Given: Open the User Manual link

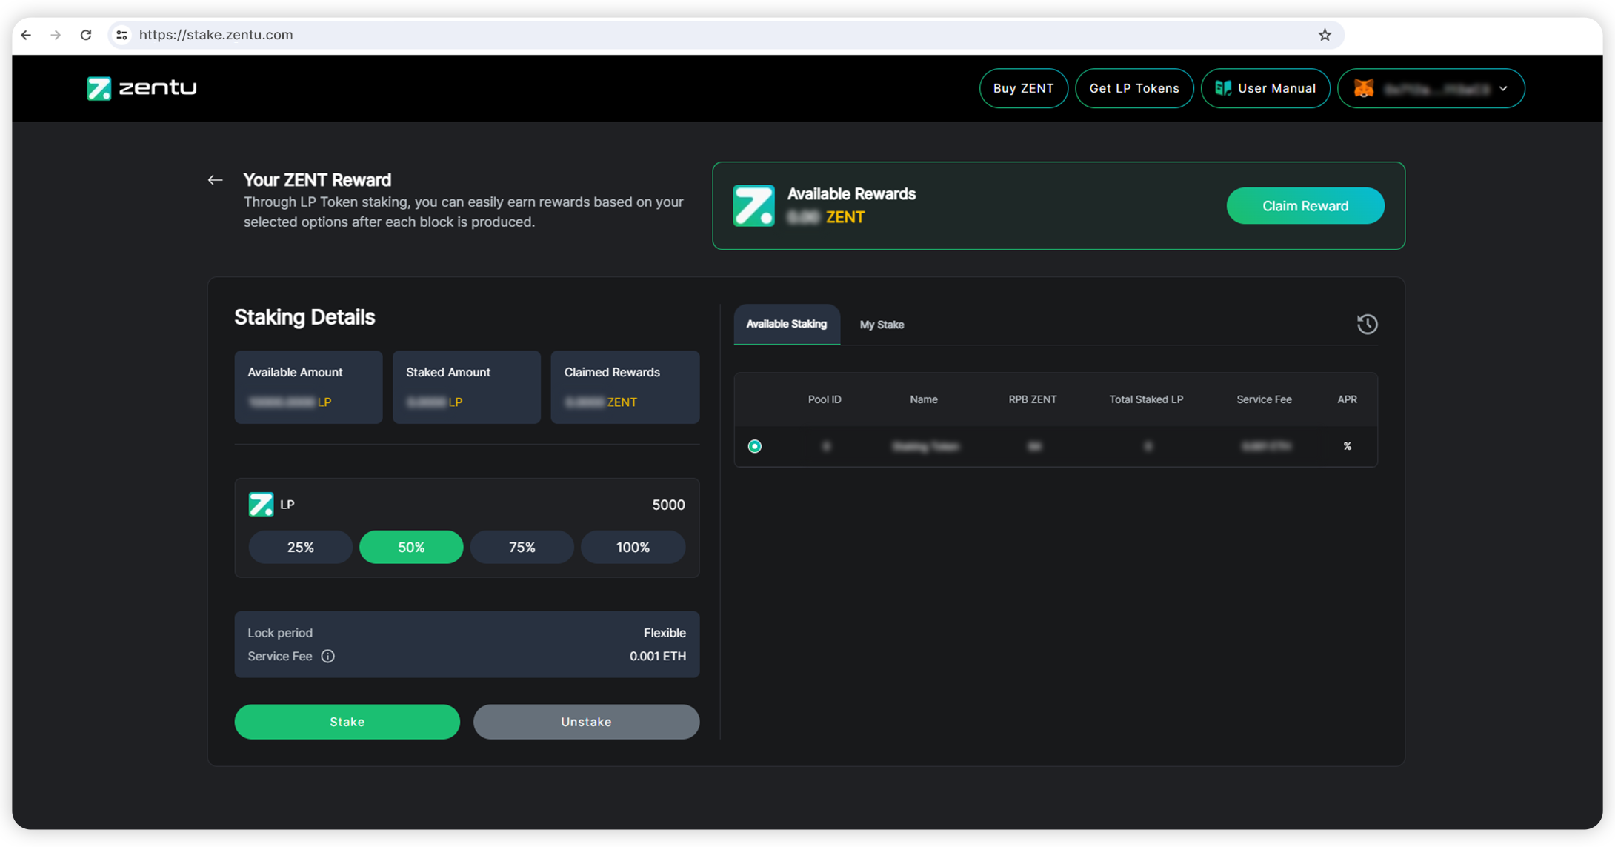Looking at the screenshot, I should [x=1265, y=88].
